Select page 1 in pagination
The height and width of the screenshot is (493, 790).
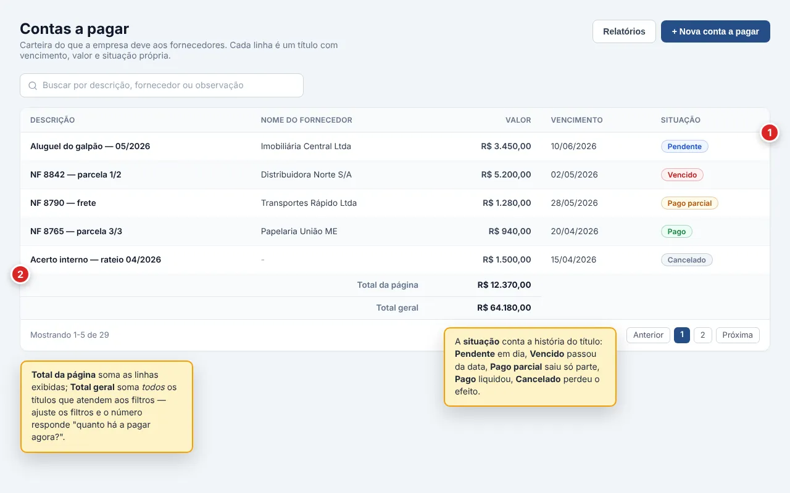tap(682, 335)
